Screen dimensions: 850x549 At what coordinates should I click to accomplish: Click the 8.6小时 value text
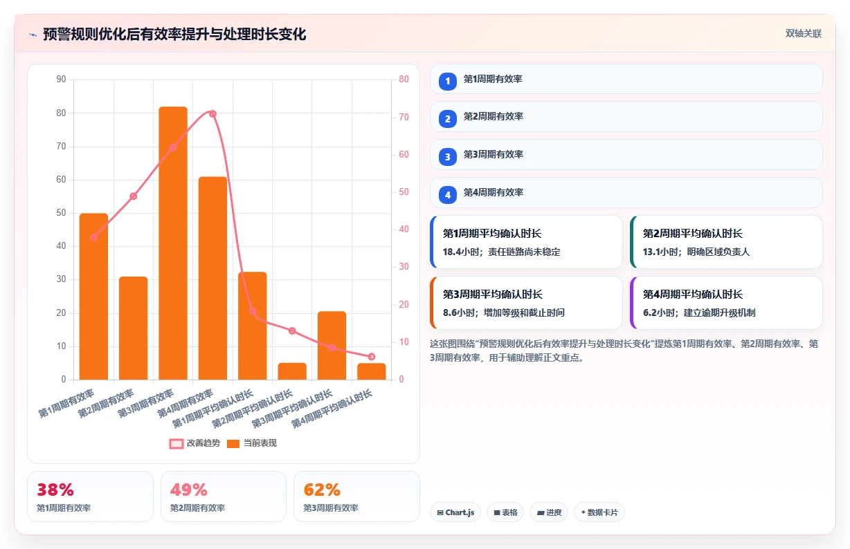[458, 313]
